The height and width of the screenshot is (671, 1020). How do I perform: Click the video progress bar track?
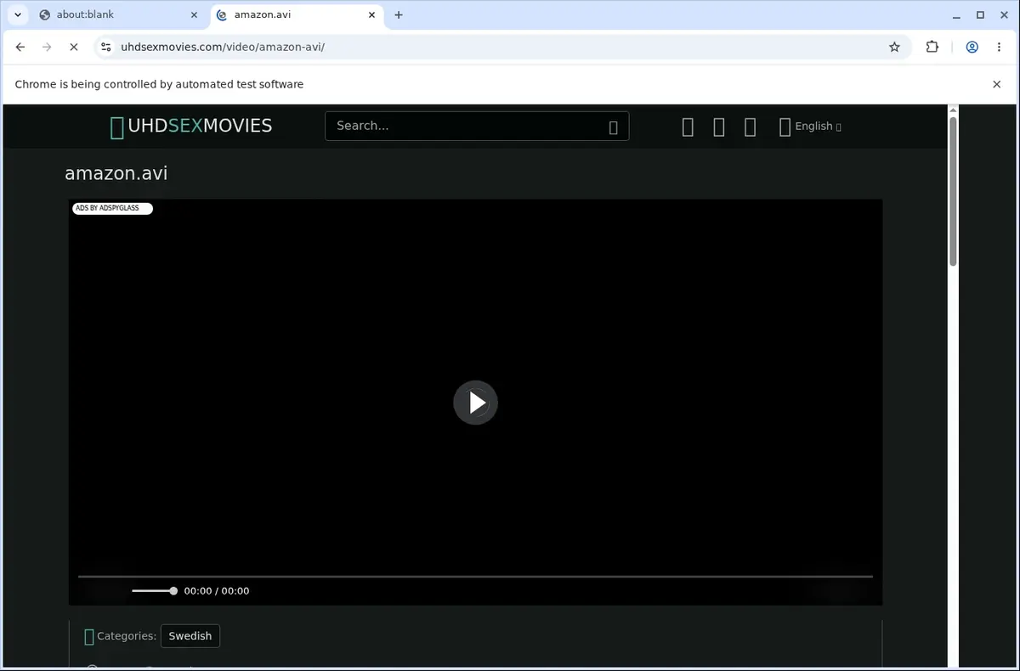475,577
